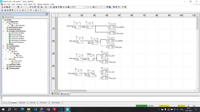
Task: Click the What's This help icon
Action: [x=125, y=7]
